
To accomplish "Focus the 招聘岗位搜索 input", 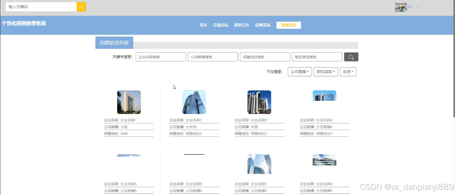I will pos(265,57).
